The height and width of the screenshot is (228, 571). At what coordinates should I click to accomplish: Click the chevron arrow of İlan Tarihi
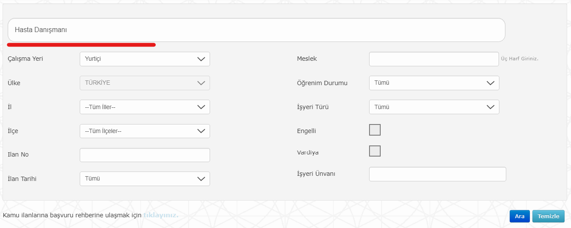[x=201, y=179]
